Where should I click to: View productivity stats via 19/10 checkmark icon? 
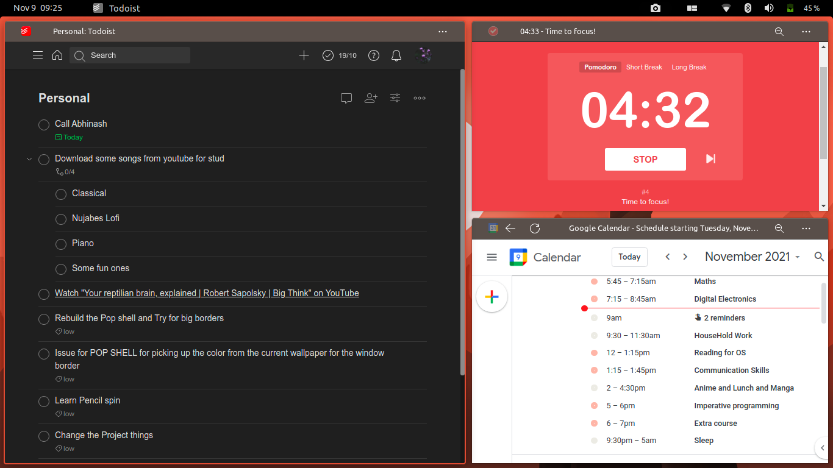pos(339,55)
